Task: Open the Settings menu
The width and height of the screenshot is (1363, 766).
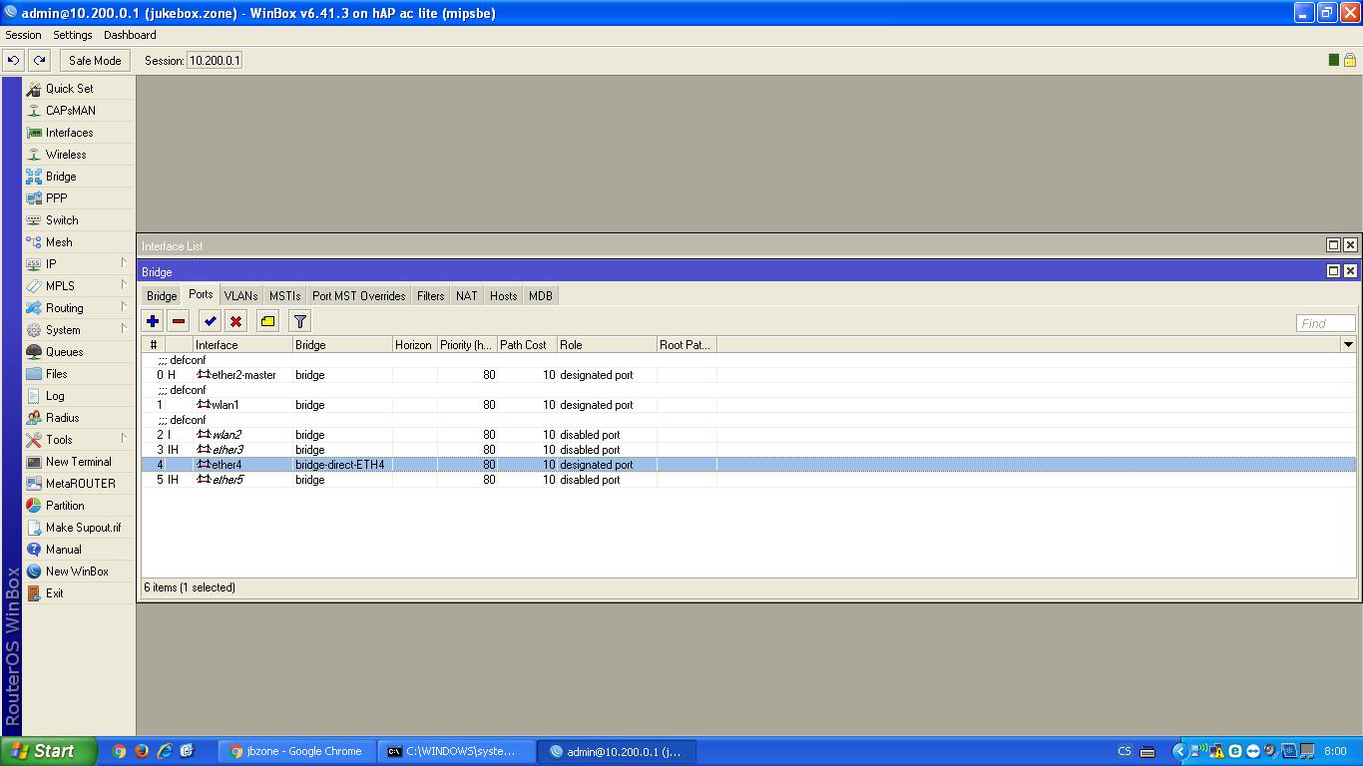Action: click(73, 35)
